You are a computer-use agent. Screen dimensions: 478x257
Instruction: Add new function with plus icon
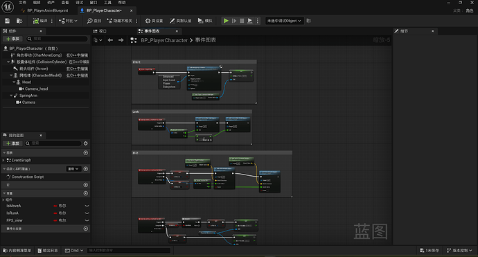click(x=86, y=169)
